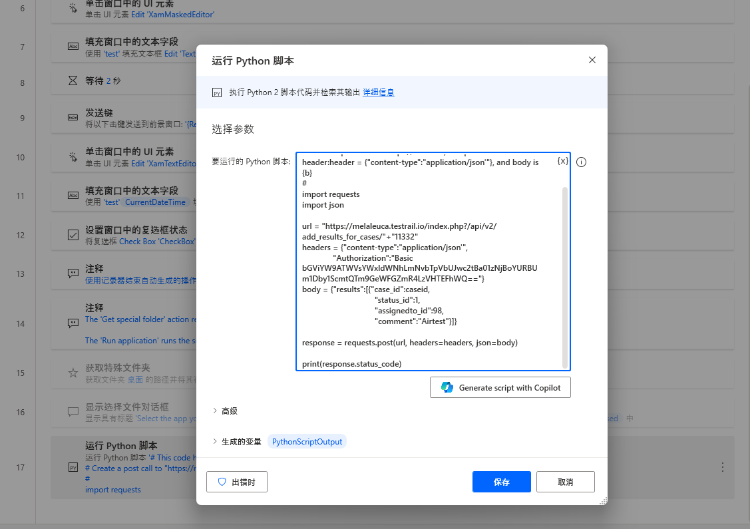Click 使用记录器结束自动生成的操作 comment text
Image resolution: width=750 pixels, height=529 pixels.
coord(140,281)
